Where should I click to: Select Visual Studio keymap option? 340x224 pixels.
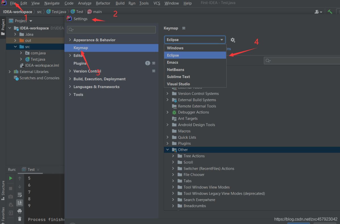coord(195,84)
